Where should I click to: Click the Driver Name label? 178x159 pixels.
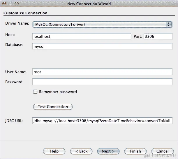tap(17, 23)
